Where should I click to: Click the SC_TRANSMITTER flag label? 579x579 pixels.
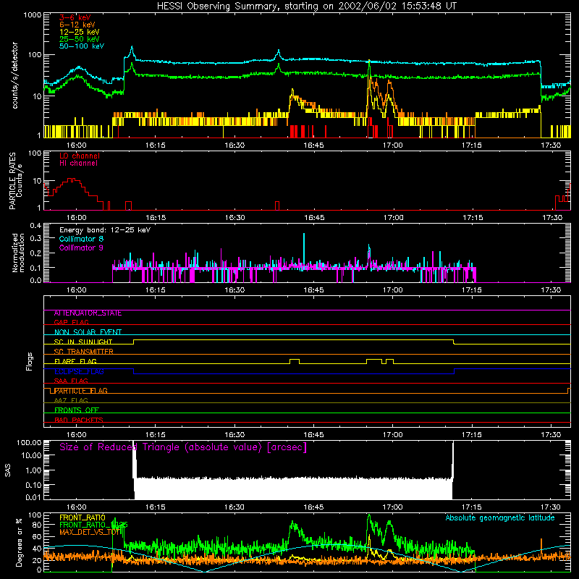[83, 352]
